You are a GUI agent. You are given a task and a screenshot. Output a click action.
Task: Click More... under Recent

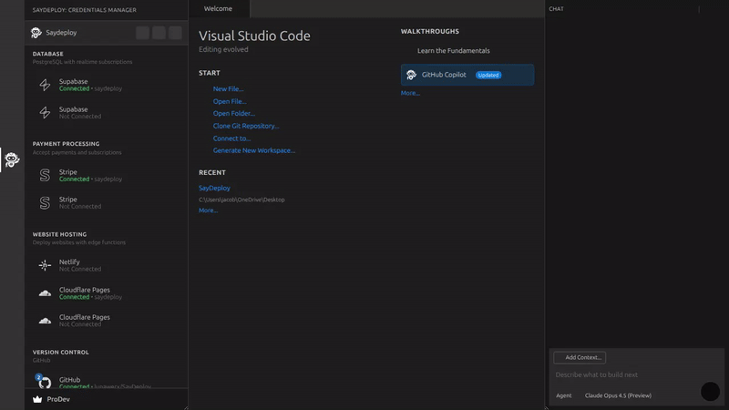click(209, 210)
